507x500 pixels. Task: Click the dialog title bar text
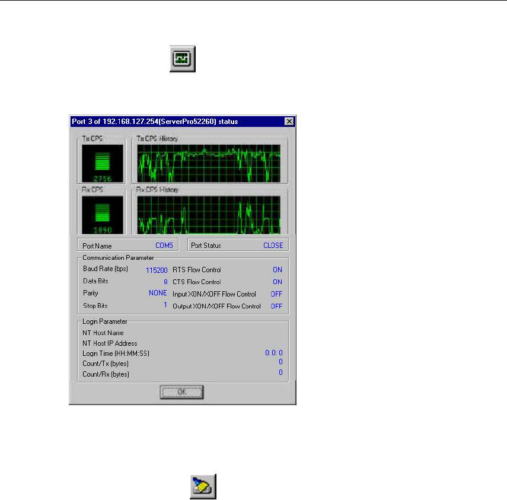click(155, 122)
